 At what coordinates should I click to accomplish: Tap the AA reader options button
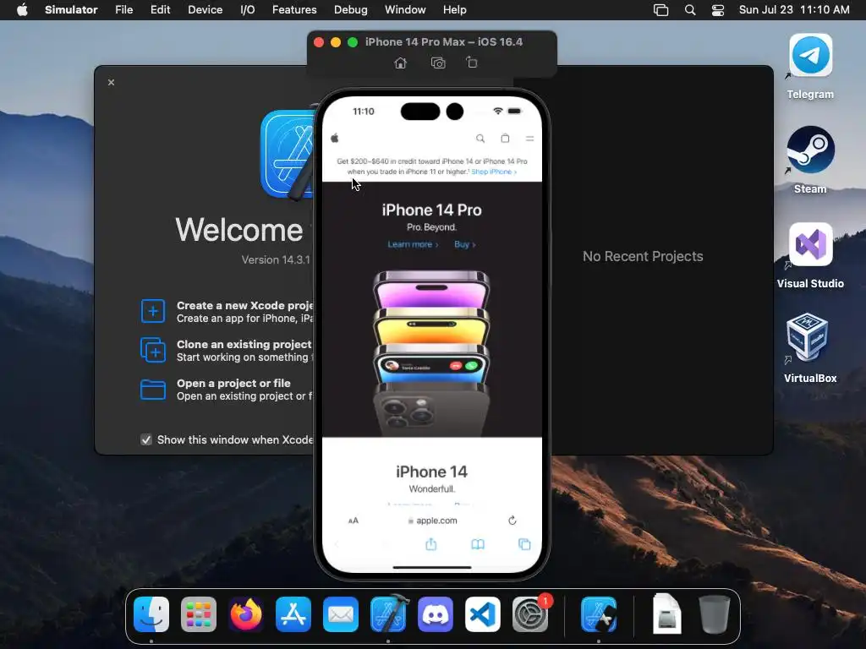click(354, 521)
